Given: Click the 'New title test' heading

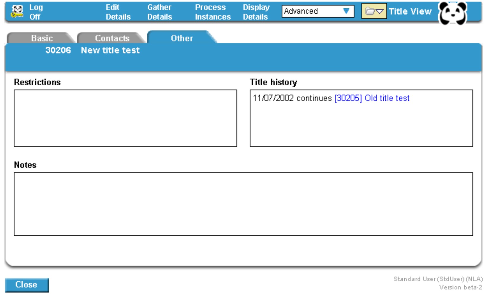Looking at the screenshot, I should coord(110,50).
